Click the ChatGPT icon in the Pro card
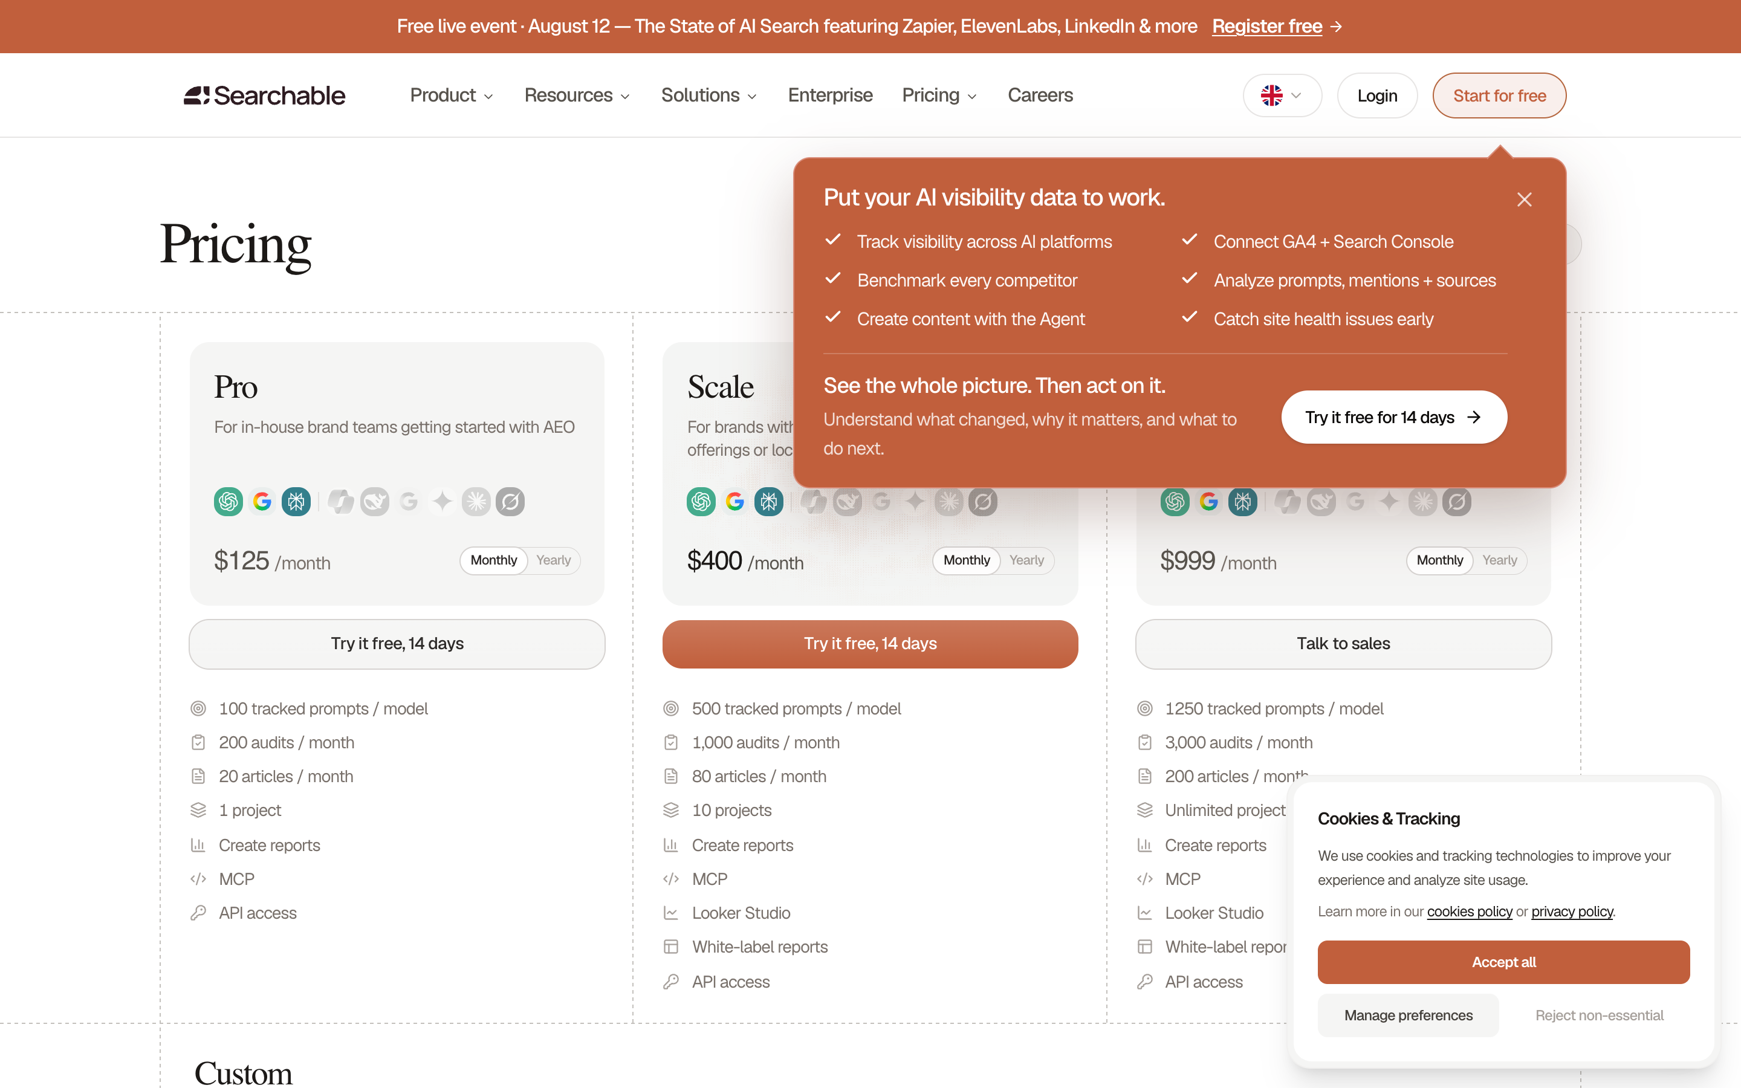The image size is (1741, 1088). pyautogui.click(x=228, y=502)
